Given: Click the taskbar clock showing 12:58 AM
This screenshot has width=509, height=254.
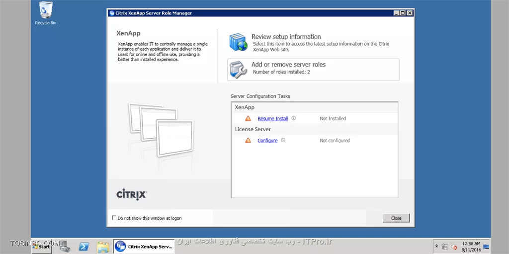Looking at the screenshot, I should pos(471,247).
